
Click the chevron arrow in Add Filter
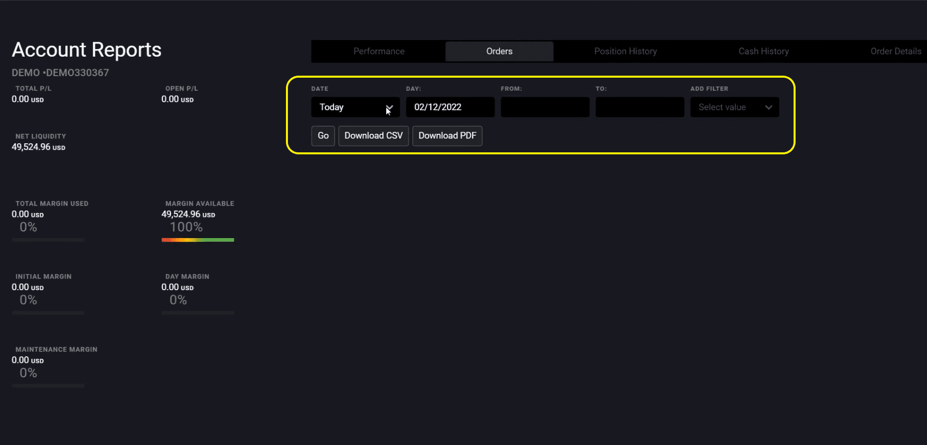click(768, 107)
